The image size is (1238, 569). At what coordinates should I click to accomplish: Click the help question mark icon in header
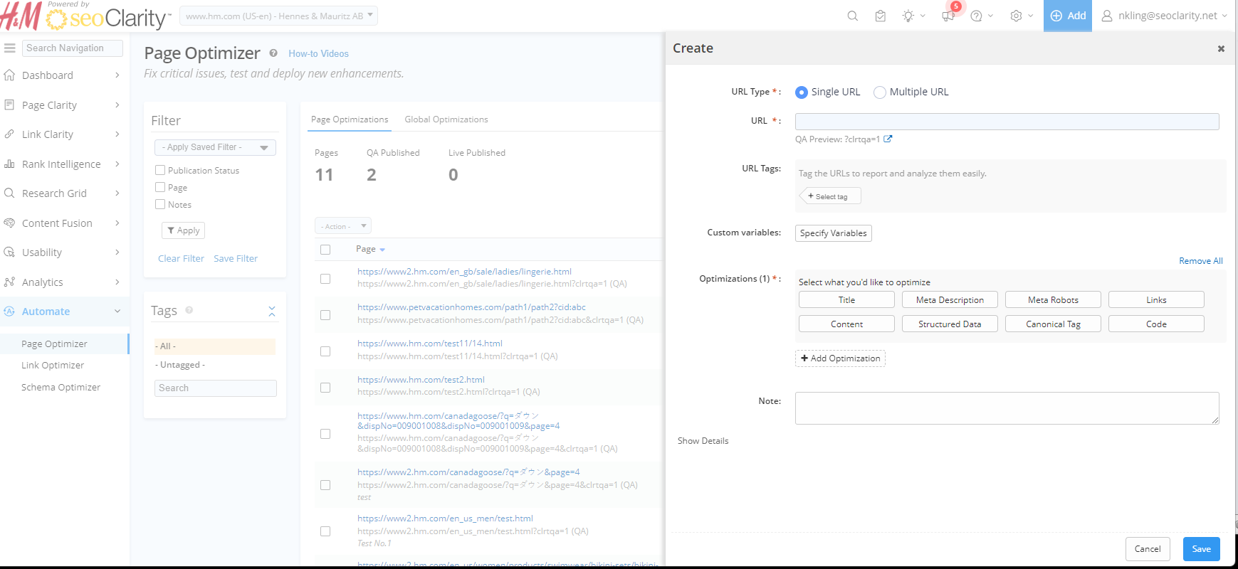click(977, 16)
